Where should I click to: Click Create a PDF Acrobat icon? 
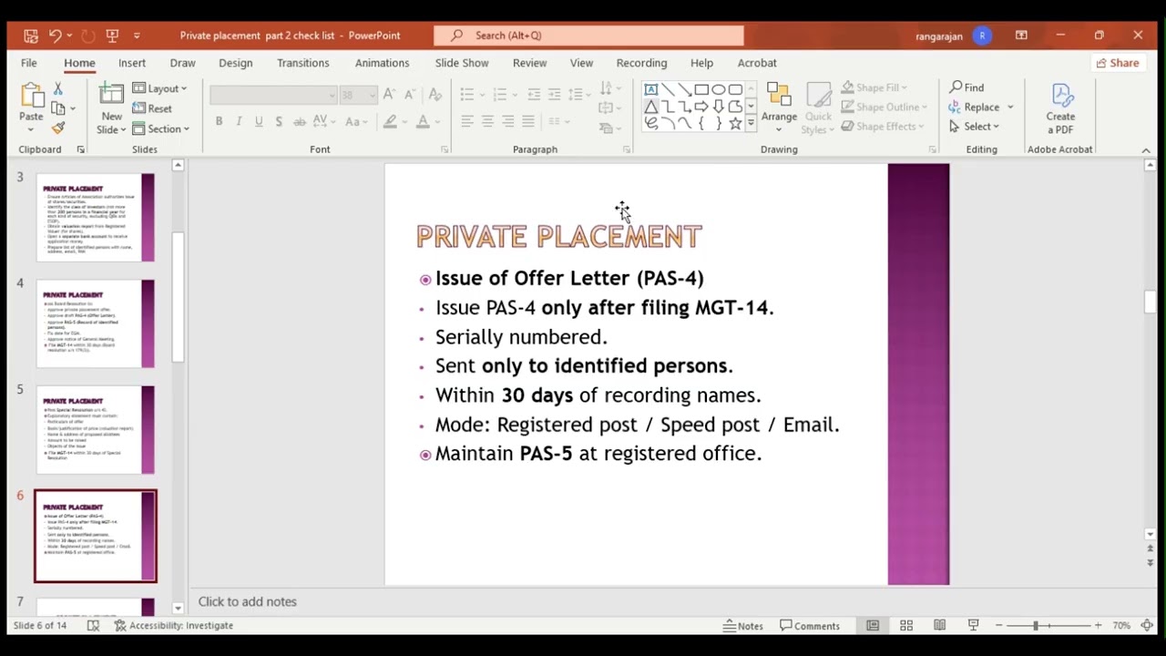[1060, 109]
